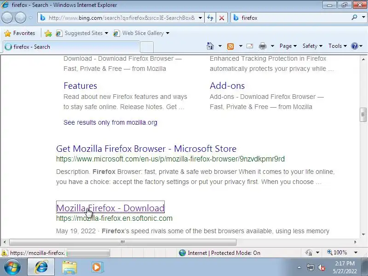
Task: Open the Safety menu
Action: 312,46
